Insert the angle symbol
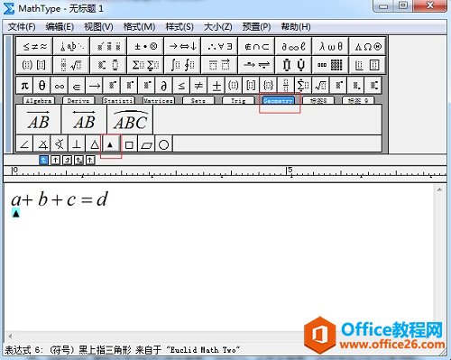Image resolution: width=451 pixels, height=360 pixels. coord(24,144)
